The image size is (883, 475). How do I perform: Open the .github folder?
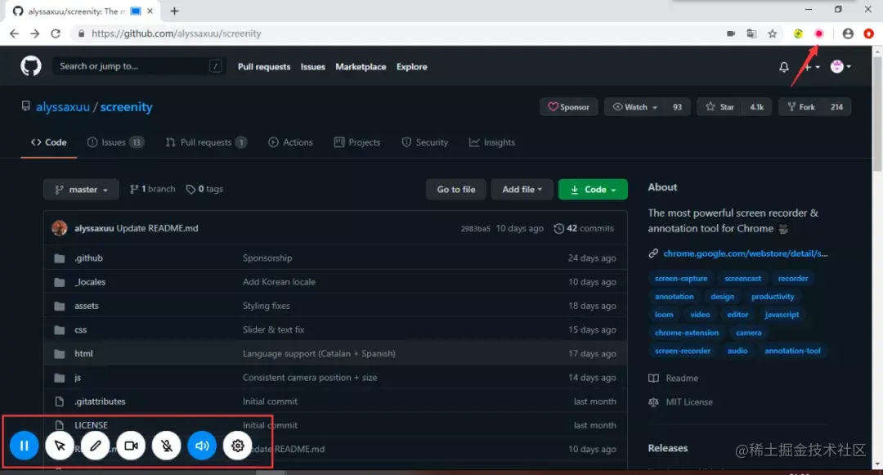pyautogui.click(x=88, y=258)
